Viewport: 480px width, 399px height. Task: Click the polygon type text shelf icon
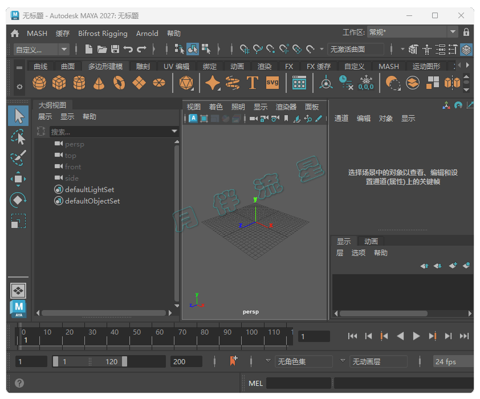253,83
